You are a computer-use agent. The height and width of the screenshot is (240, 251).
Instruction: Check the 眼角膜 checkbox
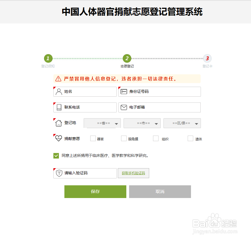click(x=124, y=138)
